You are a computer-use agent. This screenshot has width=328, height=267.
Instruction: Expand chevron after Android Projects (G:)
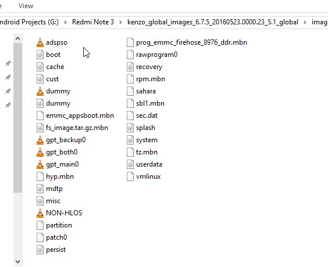click(x=65, y=22)
